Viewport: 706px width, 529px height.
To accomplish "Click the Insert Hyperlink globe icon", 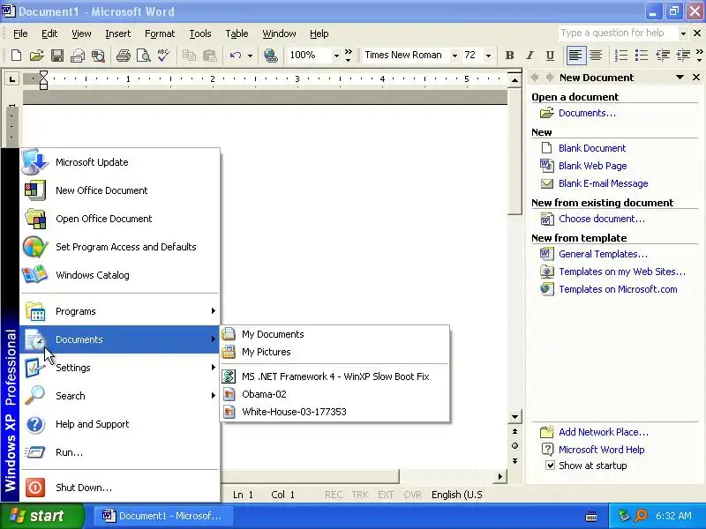I will click(x=271, y=56).
